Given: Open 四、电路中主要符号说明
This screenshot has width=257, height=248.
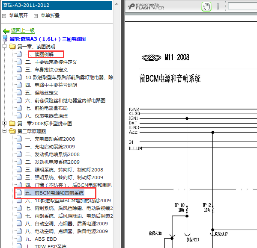Looking at the screenshot, I should [51, 85].
